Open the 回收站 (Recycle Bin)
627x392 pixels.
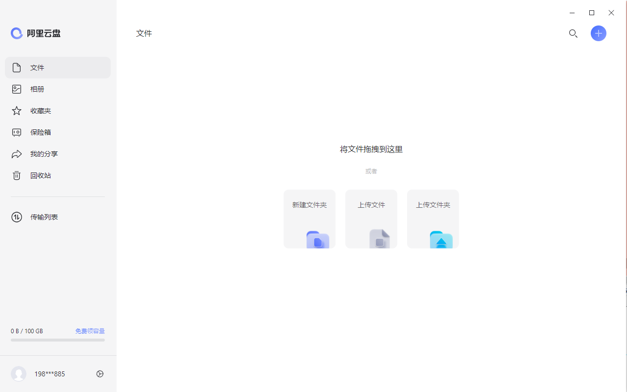[41, 175]
